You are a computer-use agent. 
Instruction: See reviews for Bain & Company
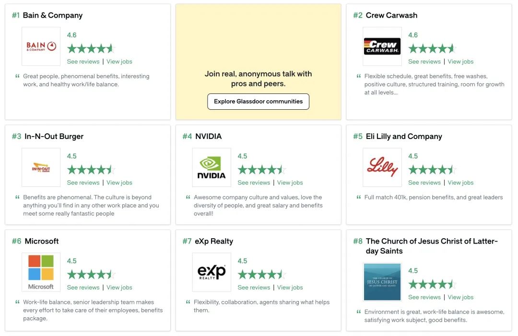(x=83, y=61)
